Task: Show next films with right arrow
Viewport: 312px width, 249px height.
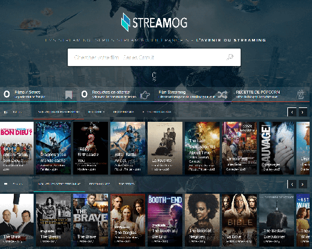Action: (302, 112)
